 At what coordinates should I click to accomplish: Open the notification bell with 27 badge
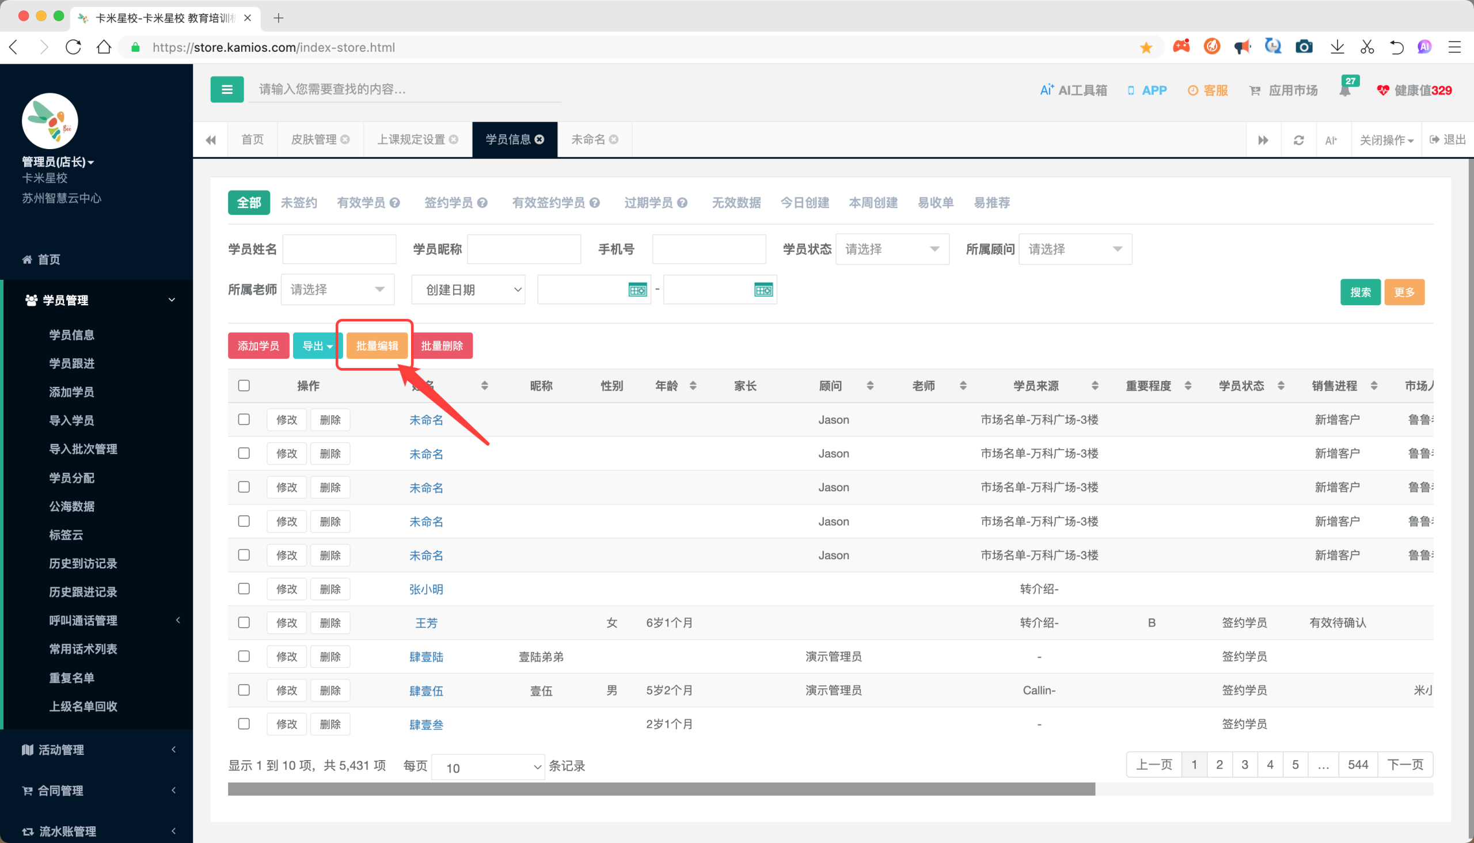(1345, 90)
